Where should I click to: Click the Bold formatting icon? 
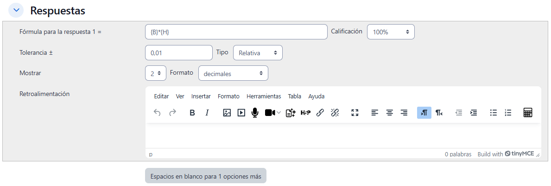[x=192, y=113]
